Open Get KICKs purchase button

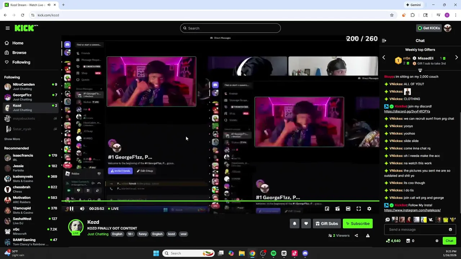point(429,28)
